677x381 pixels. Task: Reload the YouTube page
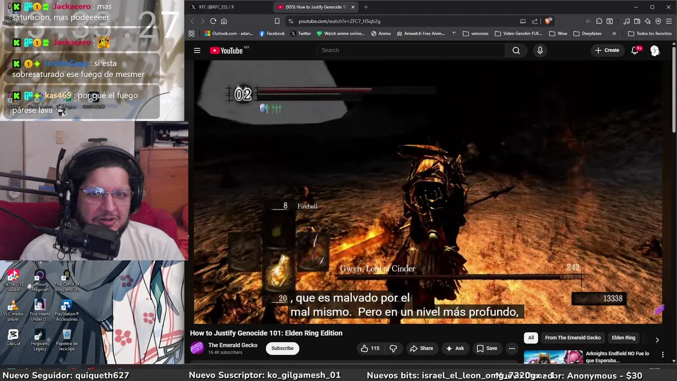[213, 21]
